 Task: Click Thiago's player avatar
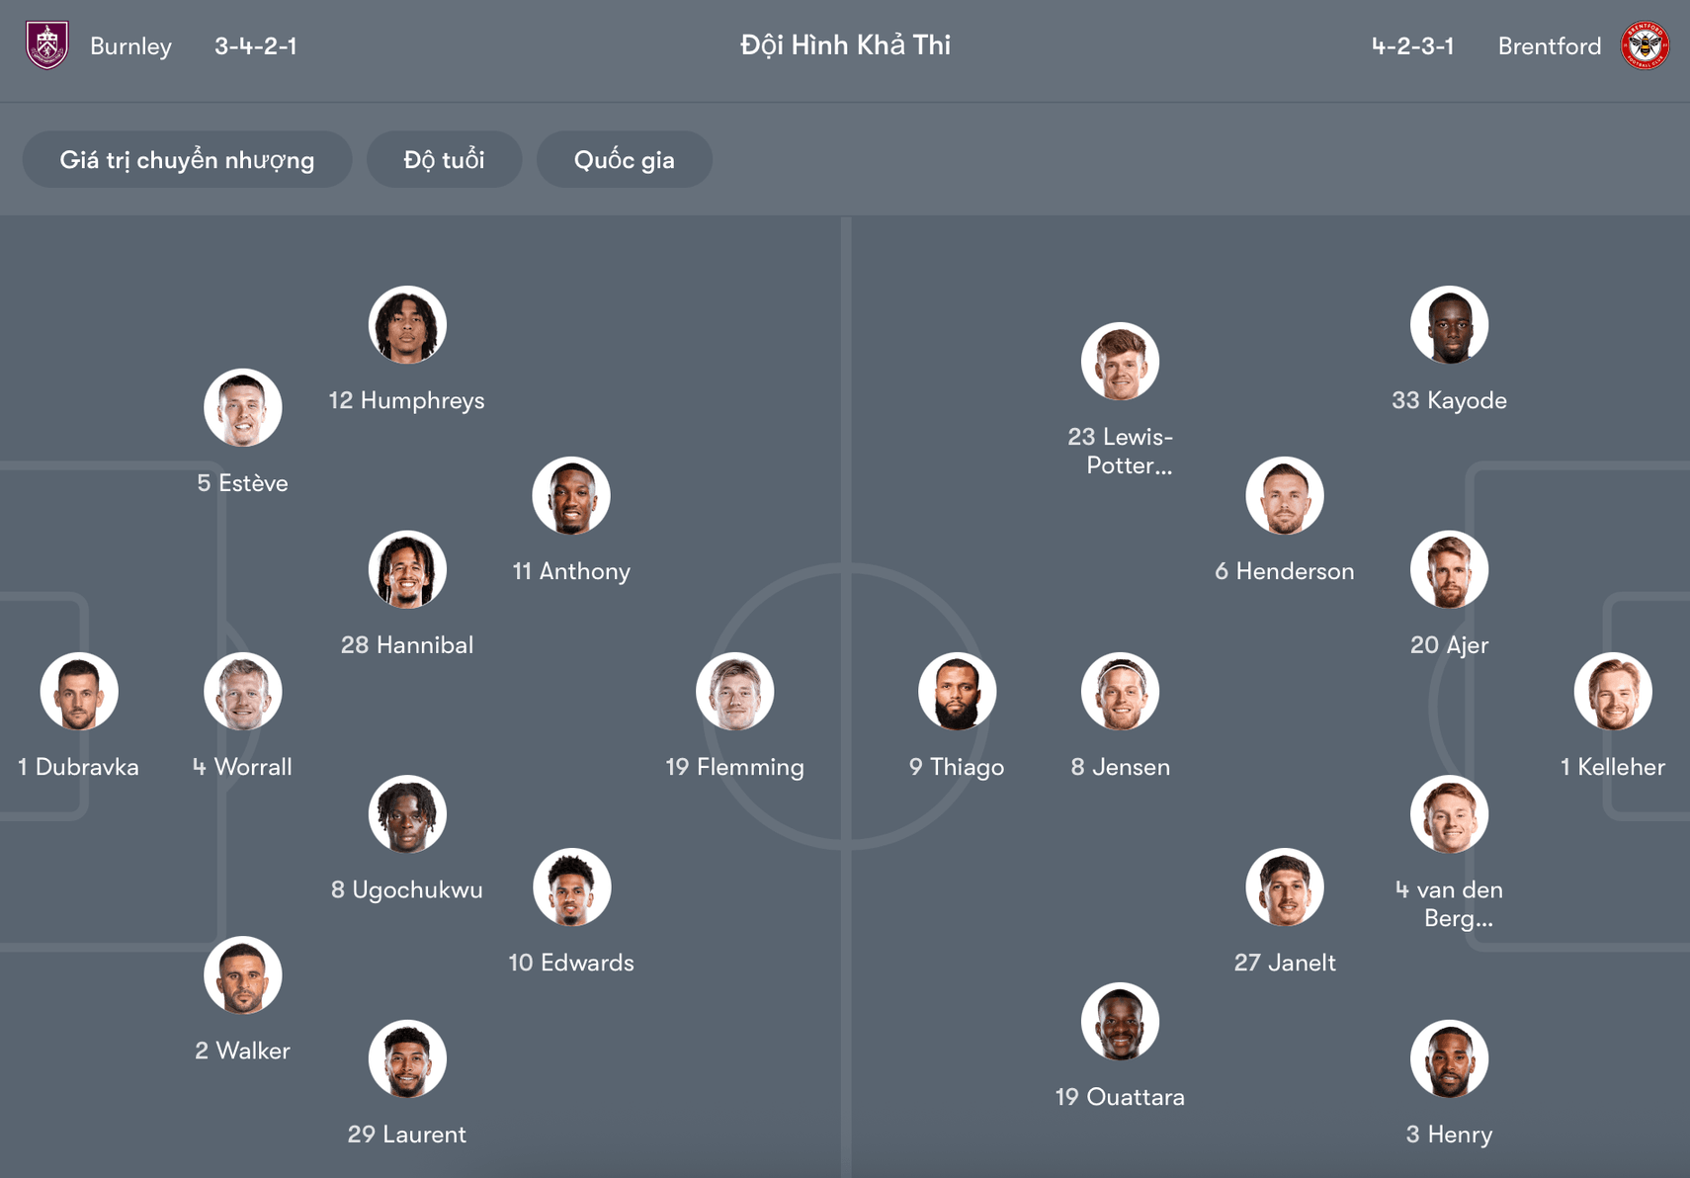pos(956,691)
